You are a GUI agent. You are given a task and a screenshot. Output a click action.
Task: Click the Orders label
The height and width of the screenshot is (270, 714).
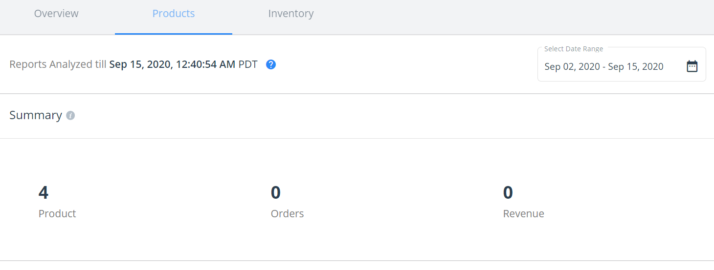(x=287, y=213)
